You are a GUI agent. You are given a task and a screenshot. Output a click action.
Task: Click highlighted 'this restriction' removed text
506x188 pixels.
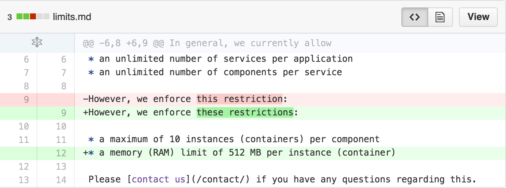(x=240, y=99)
